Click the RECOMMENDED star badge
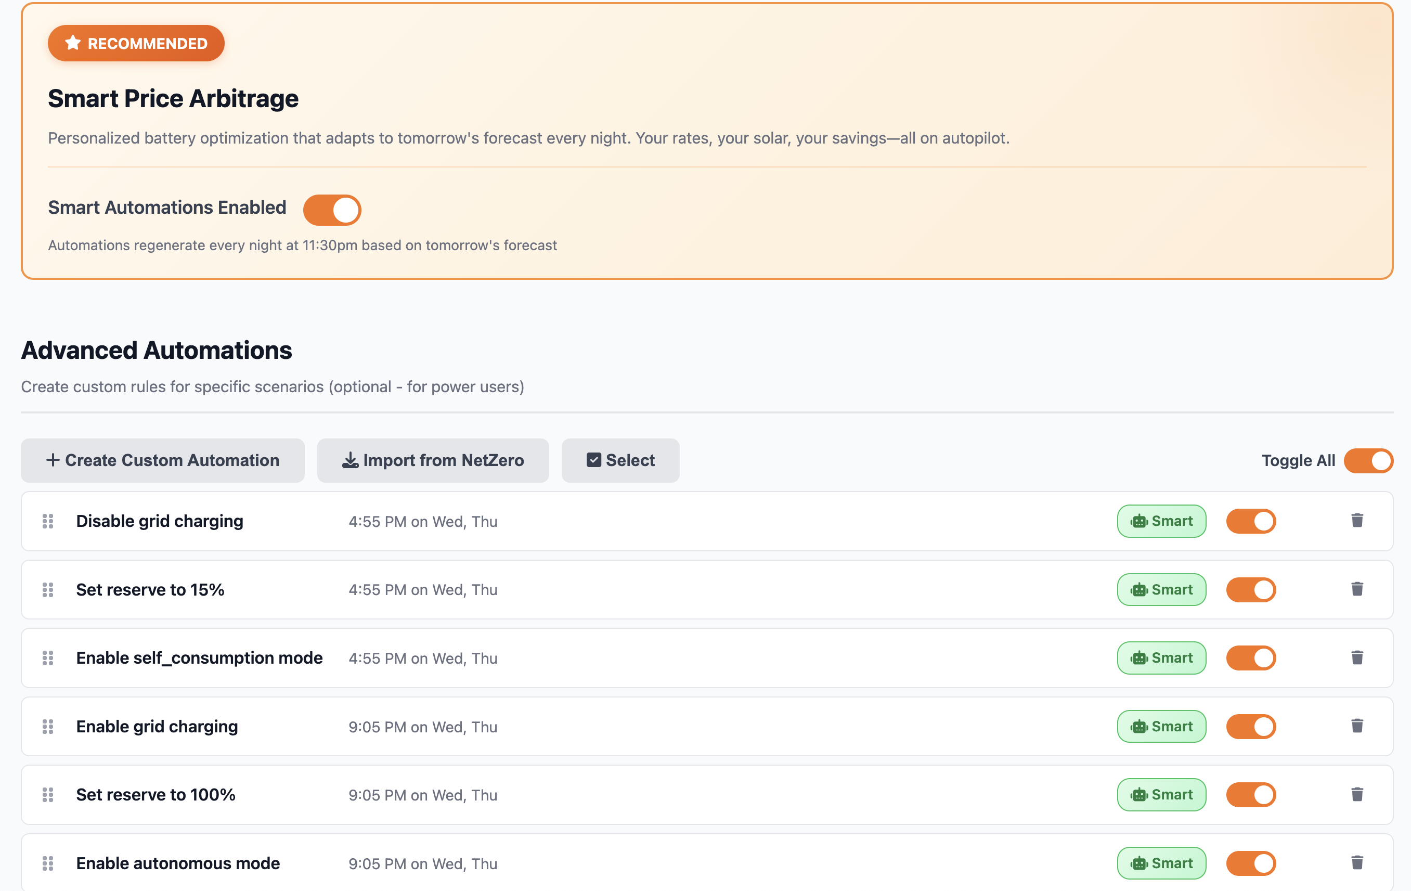Screen dimensions: 1411x891 136,43
